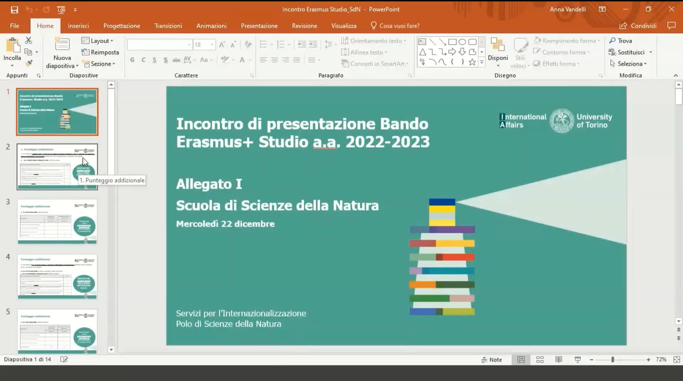Clear all formatting icon in Carattere group
The image size is (683, 381).
(248, 44)
